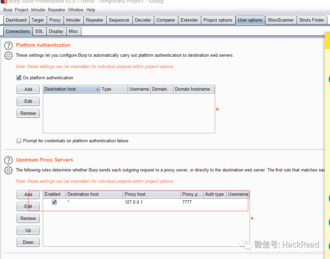Go to the Repeater tool tab

click(x=95, y=20)
